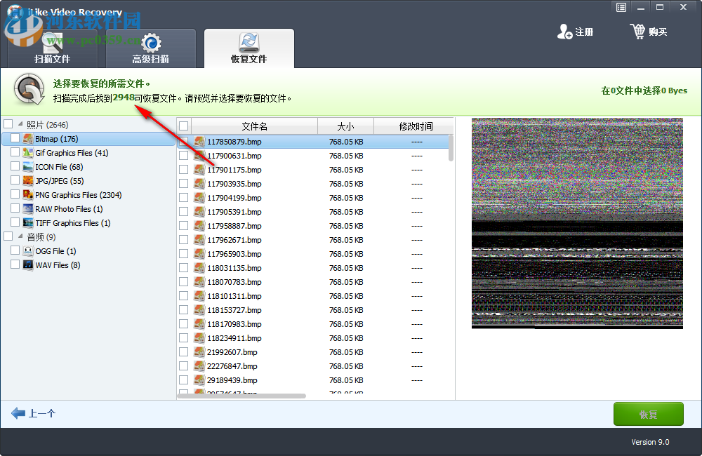702x456 pixels.
Task: Open the window menu list icon
Action: (x=621, y=7)
